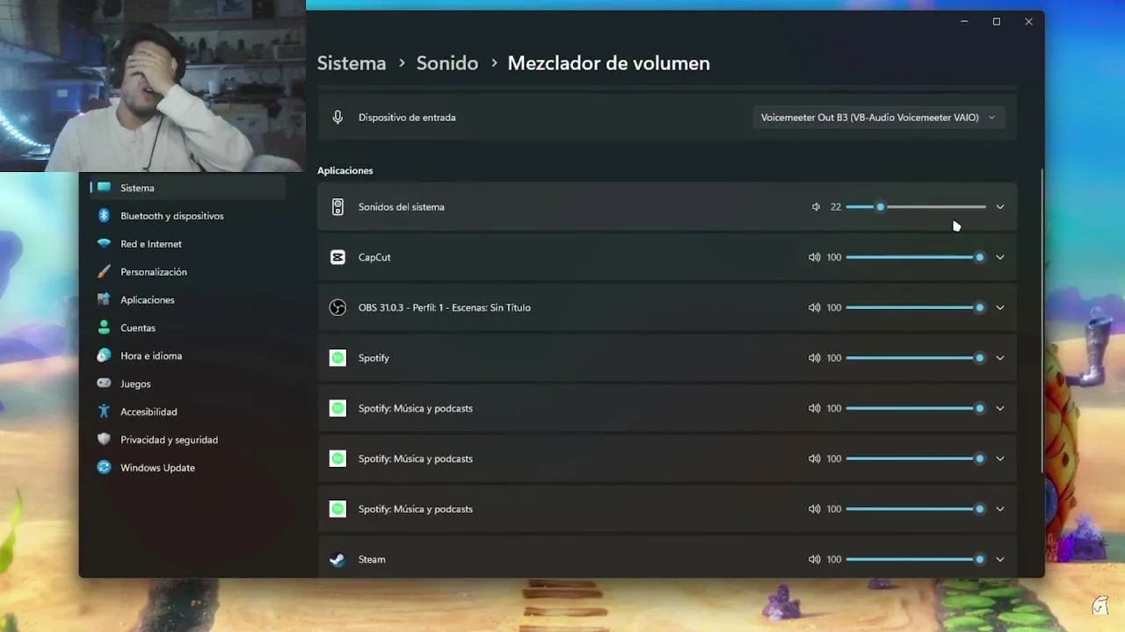Select Aplicaciones in the sidebar
The image size is (1125, 632).
pos(187,300)
